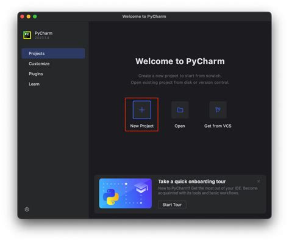Click the 'Open existing project from disk' line
289x242 pixels.
tap(180, 82)
